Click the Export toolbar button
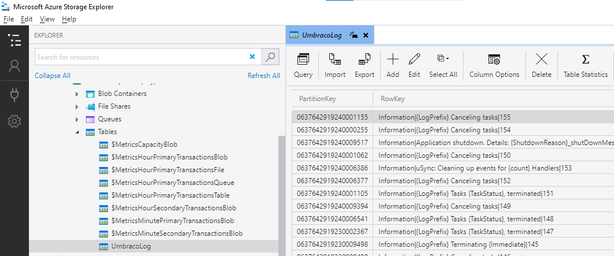Viewport: 614px width, 256px height. [365, 66]
